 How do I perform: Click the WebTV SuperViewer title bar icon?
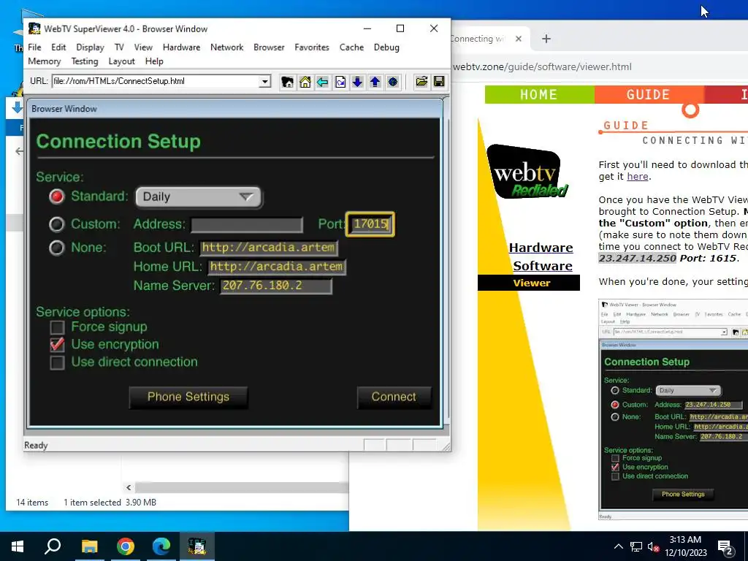[34, 28]
